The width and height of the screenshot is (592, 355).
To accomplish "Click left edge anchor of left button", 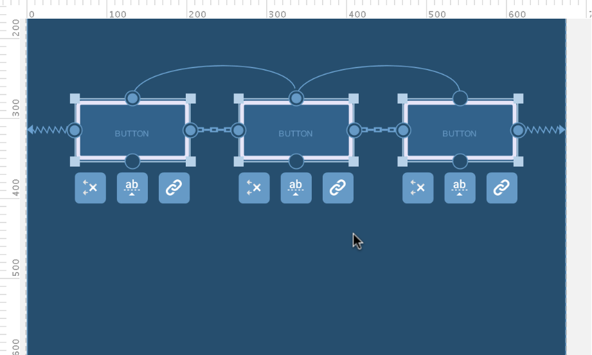I will click(75, 131).
